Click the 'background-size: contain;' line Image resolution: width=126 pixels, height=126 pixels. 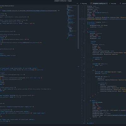100,112
